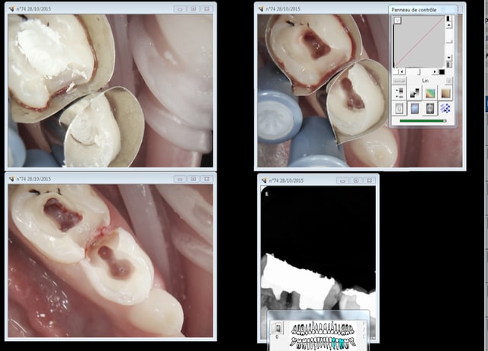Click the blue image filter icon

pyautogui.click(x=415, y=108)
